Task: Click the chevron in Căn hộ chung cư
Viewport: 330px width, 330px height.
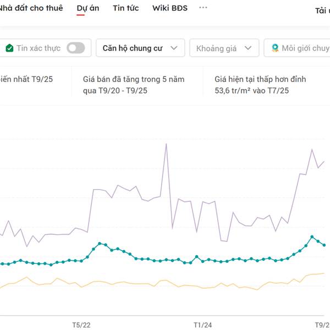Action: tap(174, 48)
